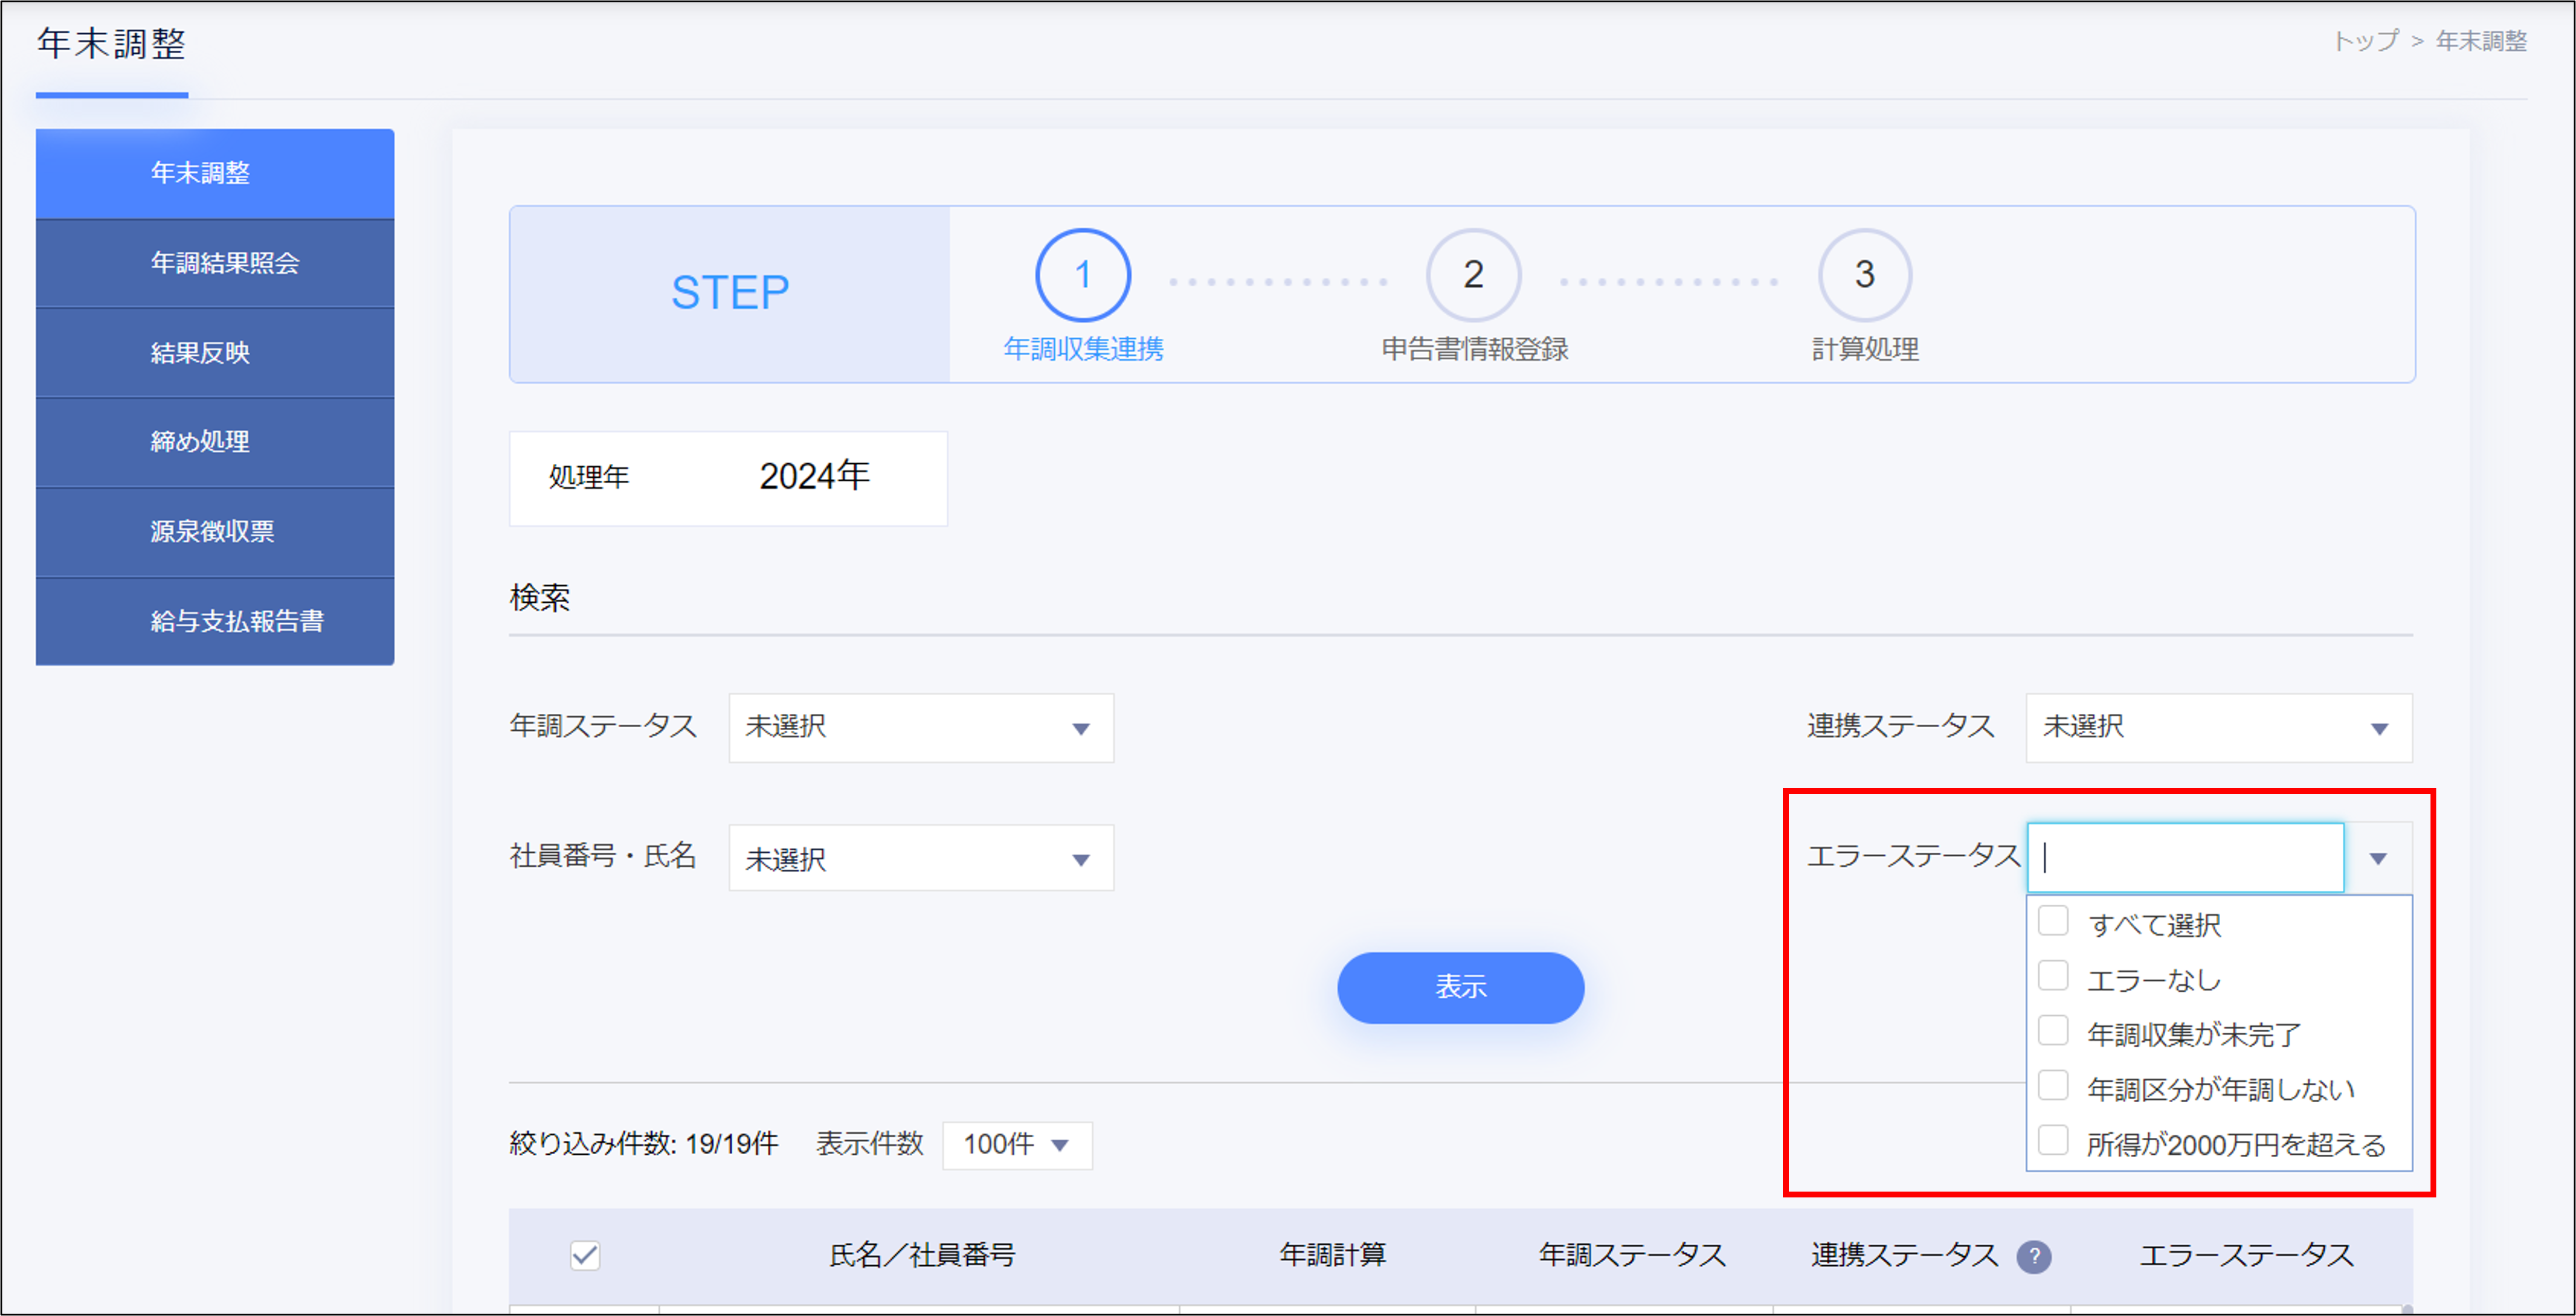Viewport: 2576px width, 1316px height.
Task: Click step 3 circle for 計算処理
Action: pyautogui.click(x=1864, y=276)
